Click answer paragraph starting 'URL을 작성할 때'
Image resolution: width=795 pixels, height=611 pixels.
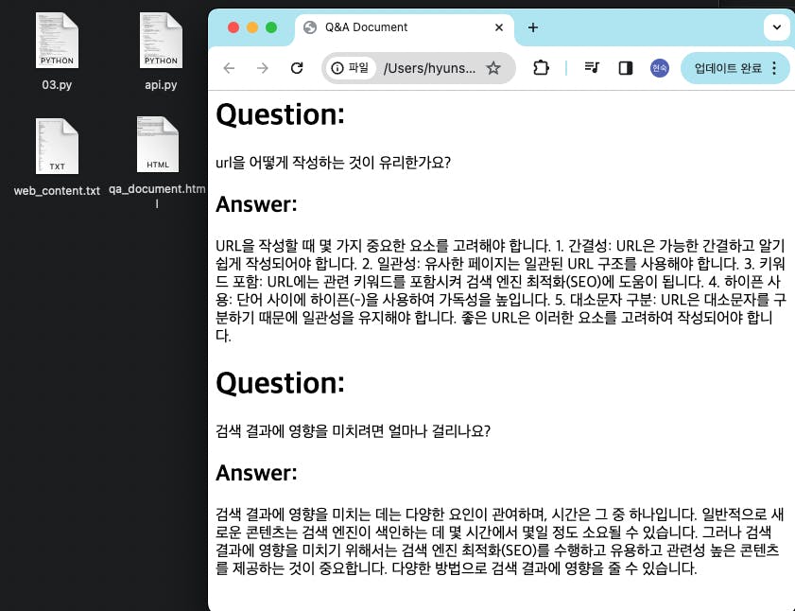point(501,290)
